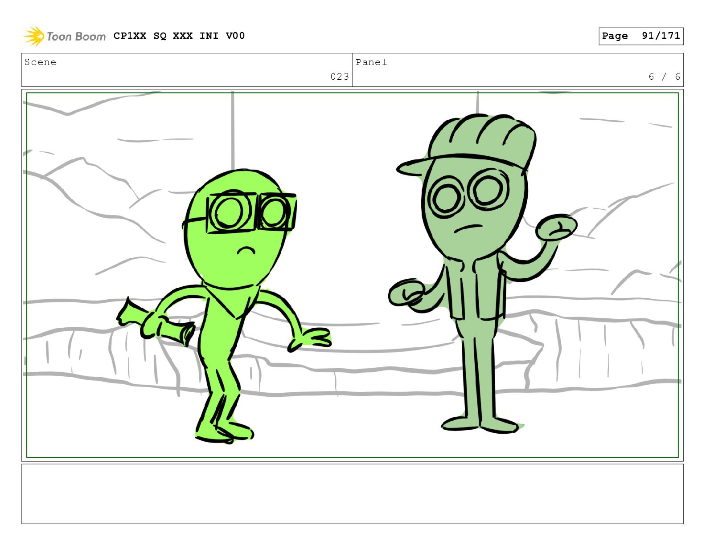Select panel count 6 / 6

tap(665, 77)
